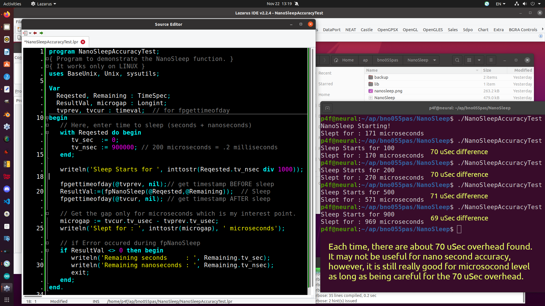545x306 pixels.
Task: Click the Extra menu in the menu bar
Action: click(x=498, y=29)
